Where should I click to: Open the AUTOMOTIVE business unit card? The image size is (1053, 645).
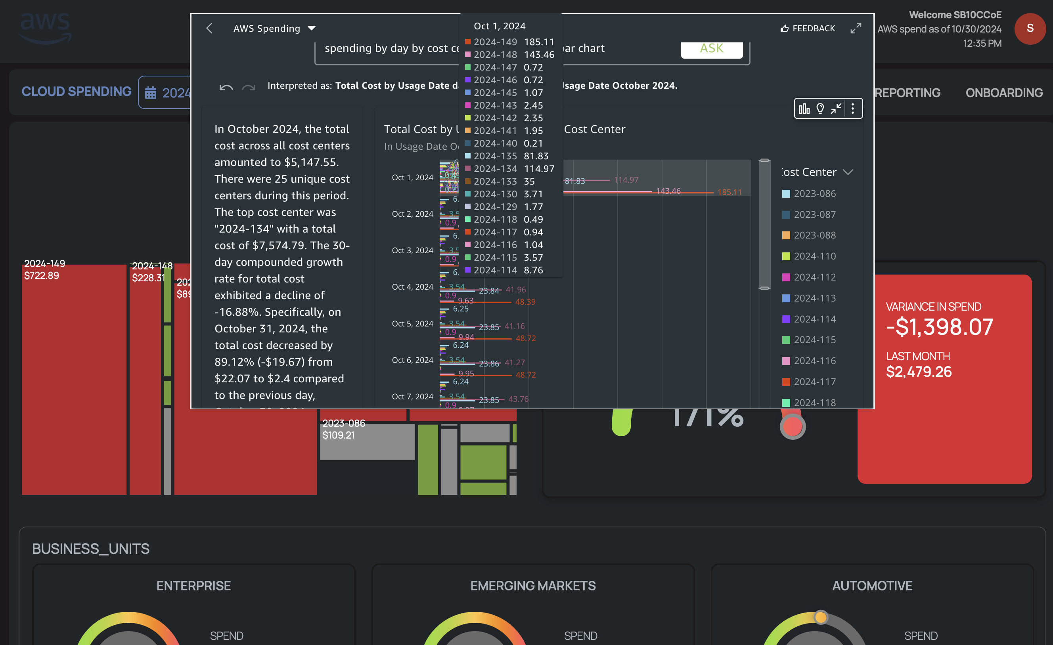[872, 605]
